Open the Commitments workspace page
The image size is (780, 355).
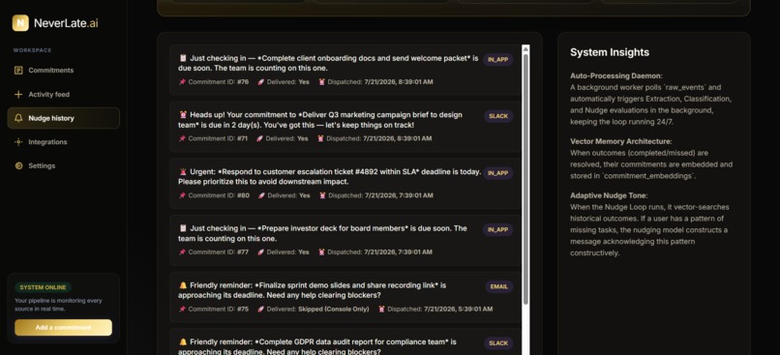63,70
